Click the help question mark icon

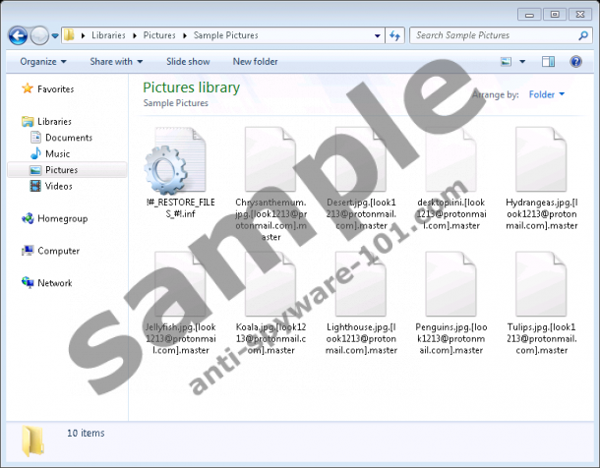point(575,61)
